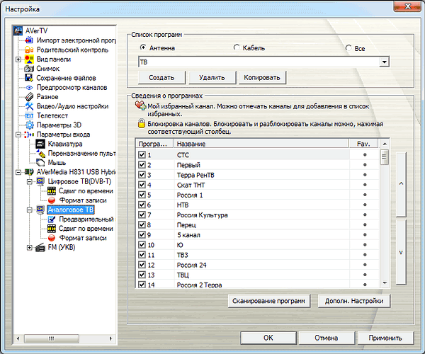Click the Копировать button

[x=262, y=78]
